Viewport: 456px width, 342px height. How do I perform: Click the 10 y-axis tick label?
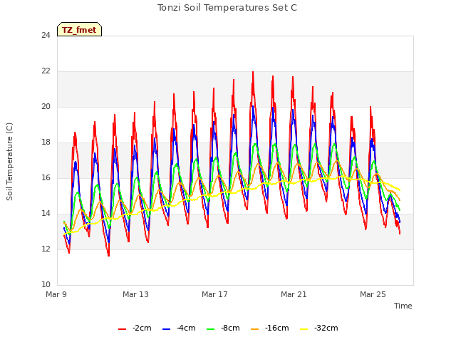[46, 284]
